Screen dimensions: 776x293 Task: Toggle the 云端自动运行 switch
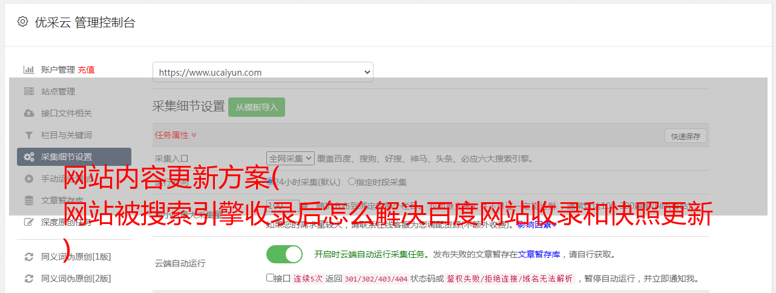click(x=284, y=254)
